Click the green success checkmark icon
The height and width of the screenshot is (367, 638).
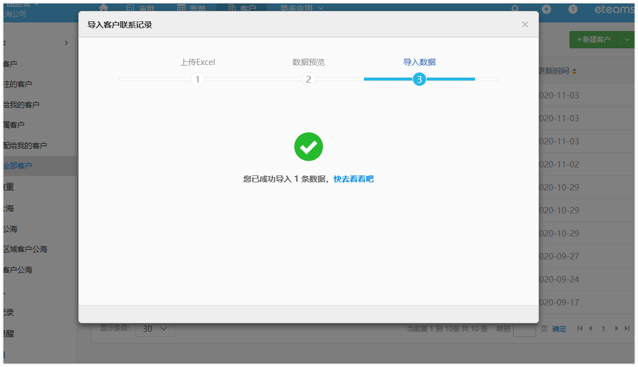(x=309, y=147)
